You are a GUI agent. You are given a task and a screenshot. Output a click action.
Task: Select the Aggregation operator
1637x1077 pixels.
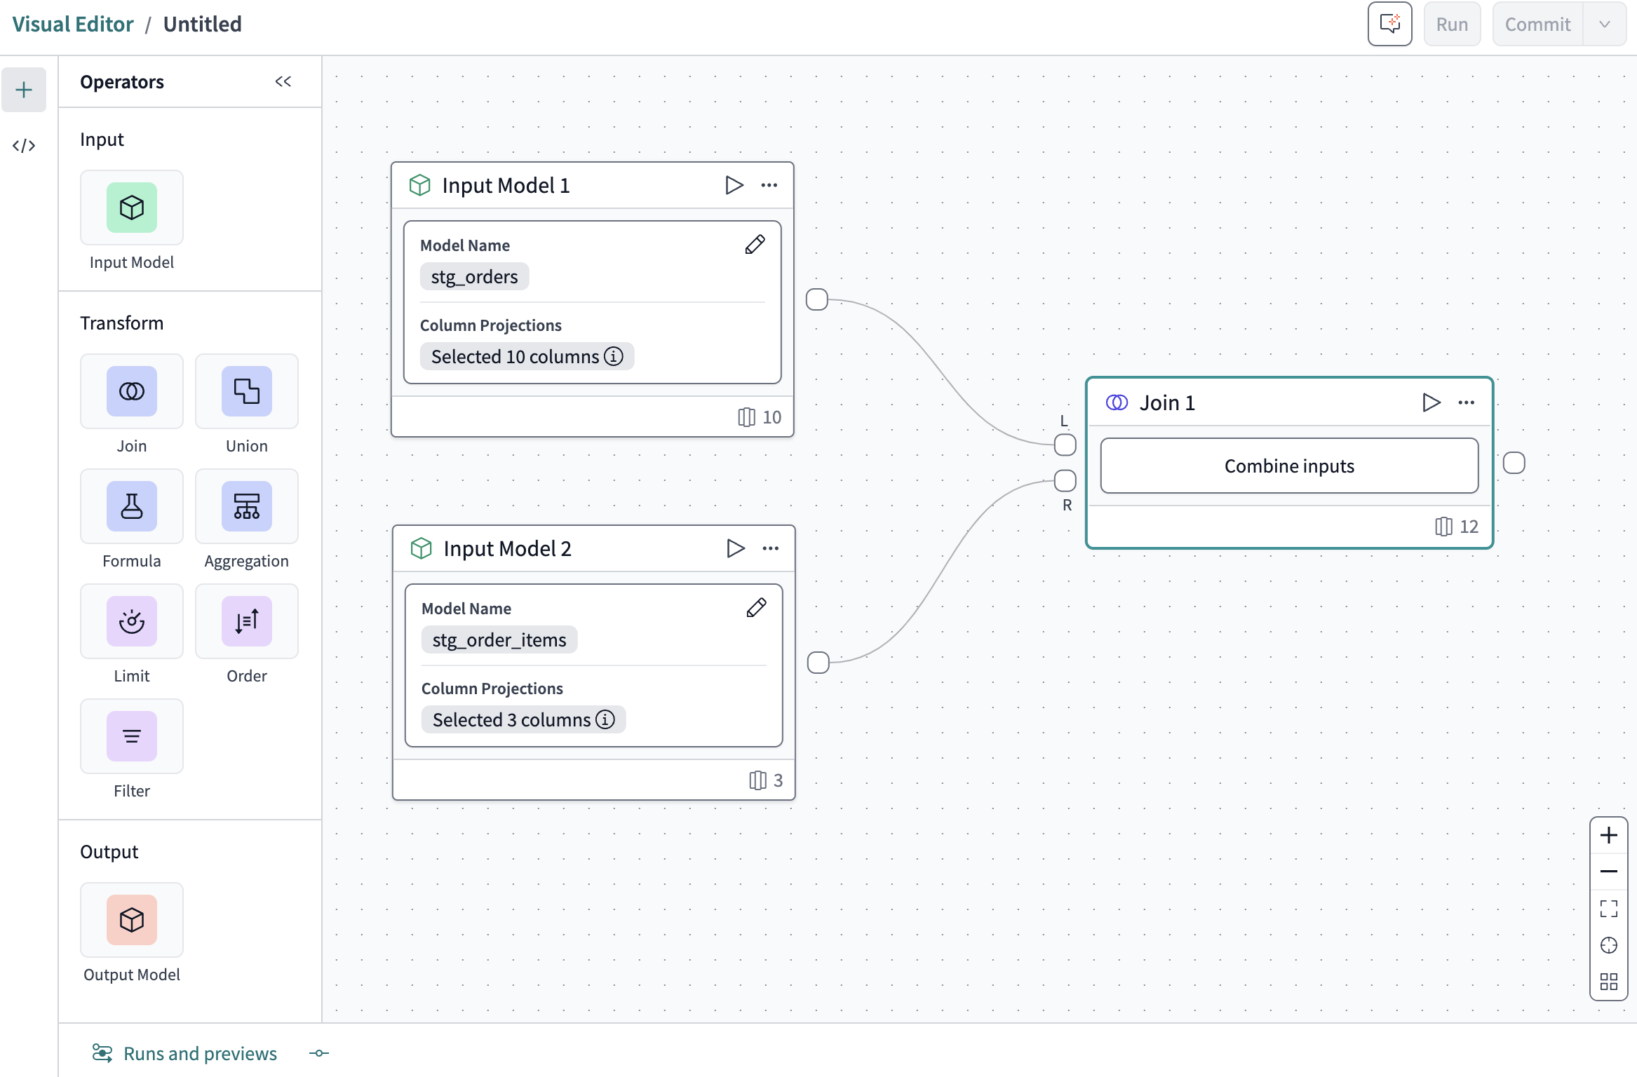point(246,506)
